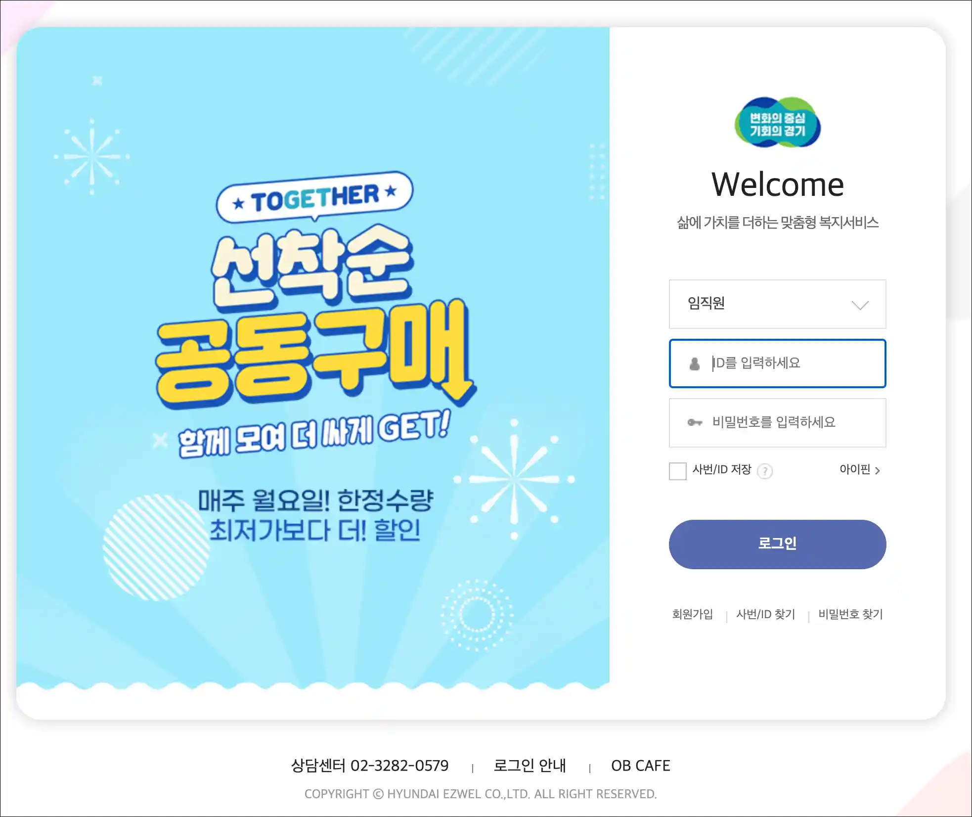Click the ID input field
Image resolution: width=972 pixels, height=817 pixels.
coord(777,363)
